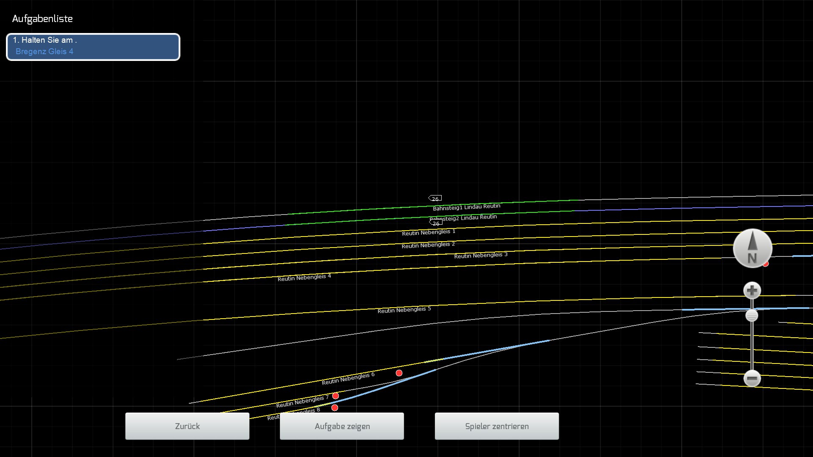This screenshot has height=457, width=813.
Task: Select the Reutin Nebengleis 3 track label
Action: click(x=481, y=255)
